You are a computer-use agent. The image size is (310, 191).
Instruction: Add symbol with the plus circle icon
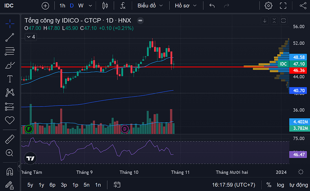(45, 6)
